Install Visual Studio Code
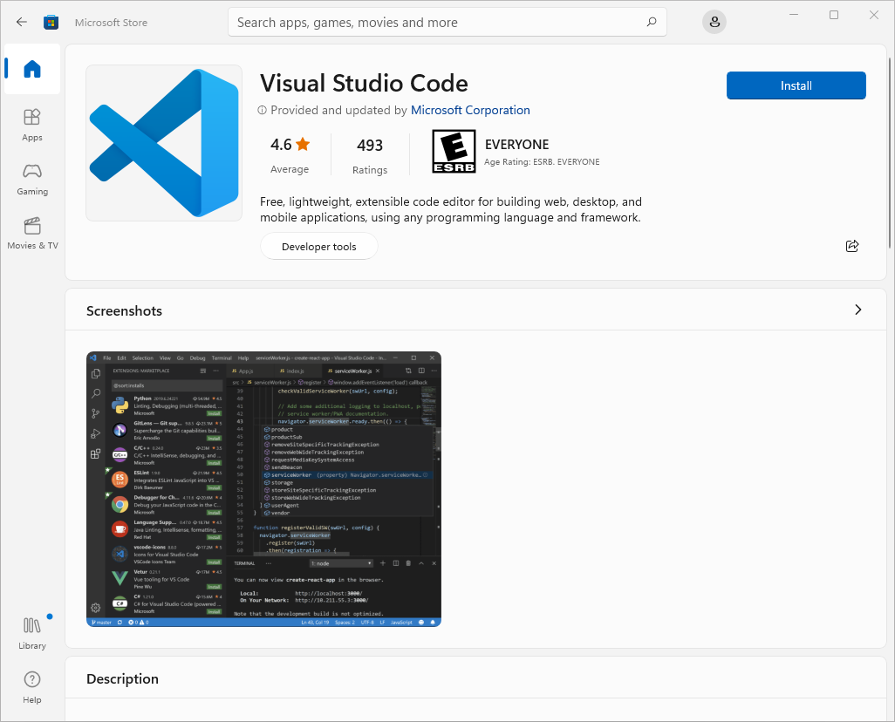The width and height of the screenshot is (895, 722). tap(795, 85)
